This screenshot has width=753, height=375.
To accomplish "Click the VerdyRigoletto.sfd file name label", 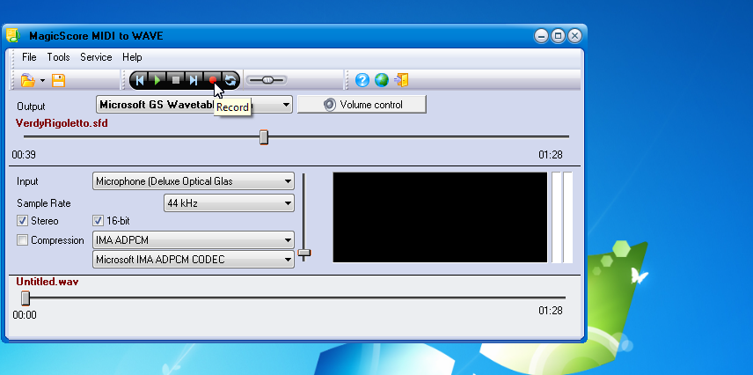I will tap(62, 123).
